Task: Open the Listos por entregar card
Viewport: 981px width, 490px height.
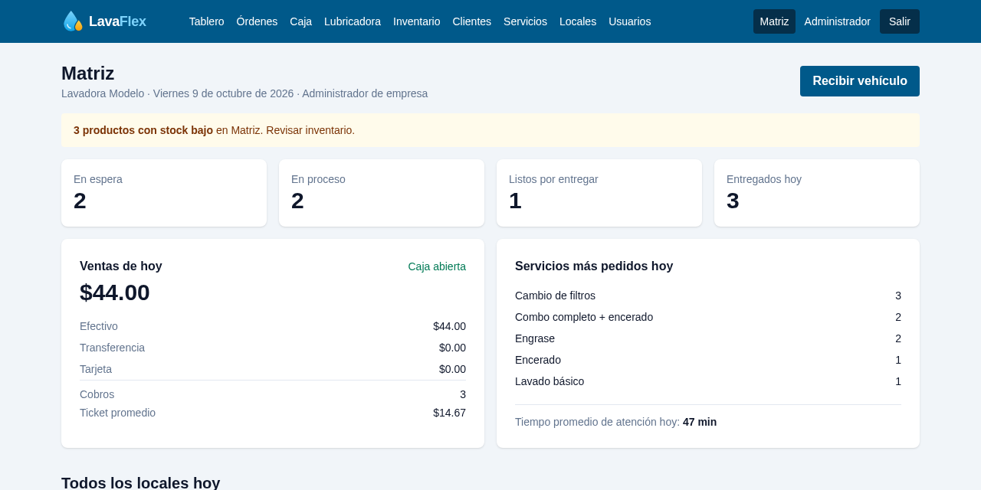Action: 599,193
